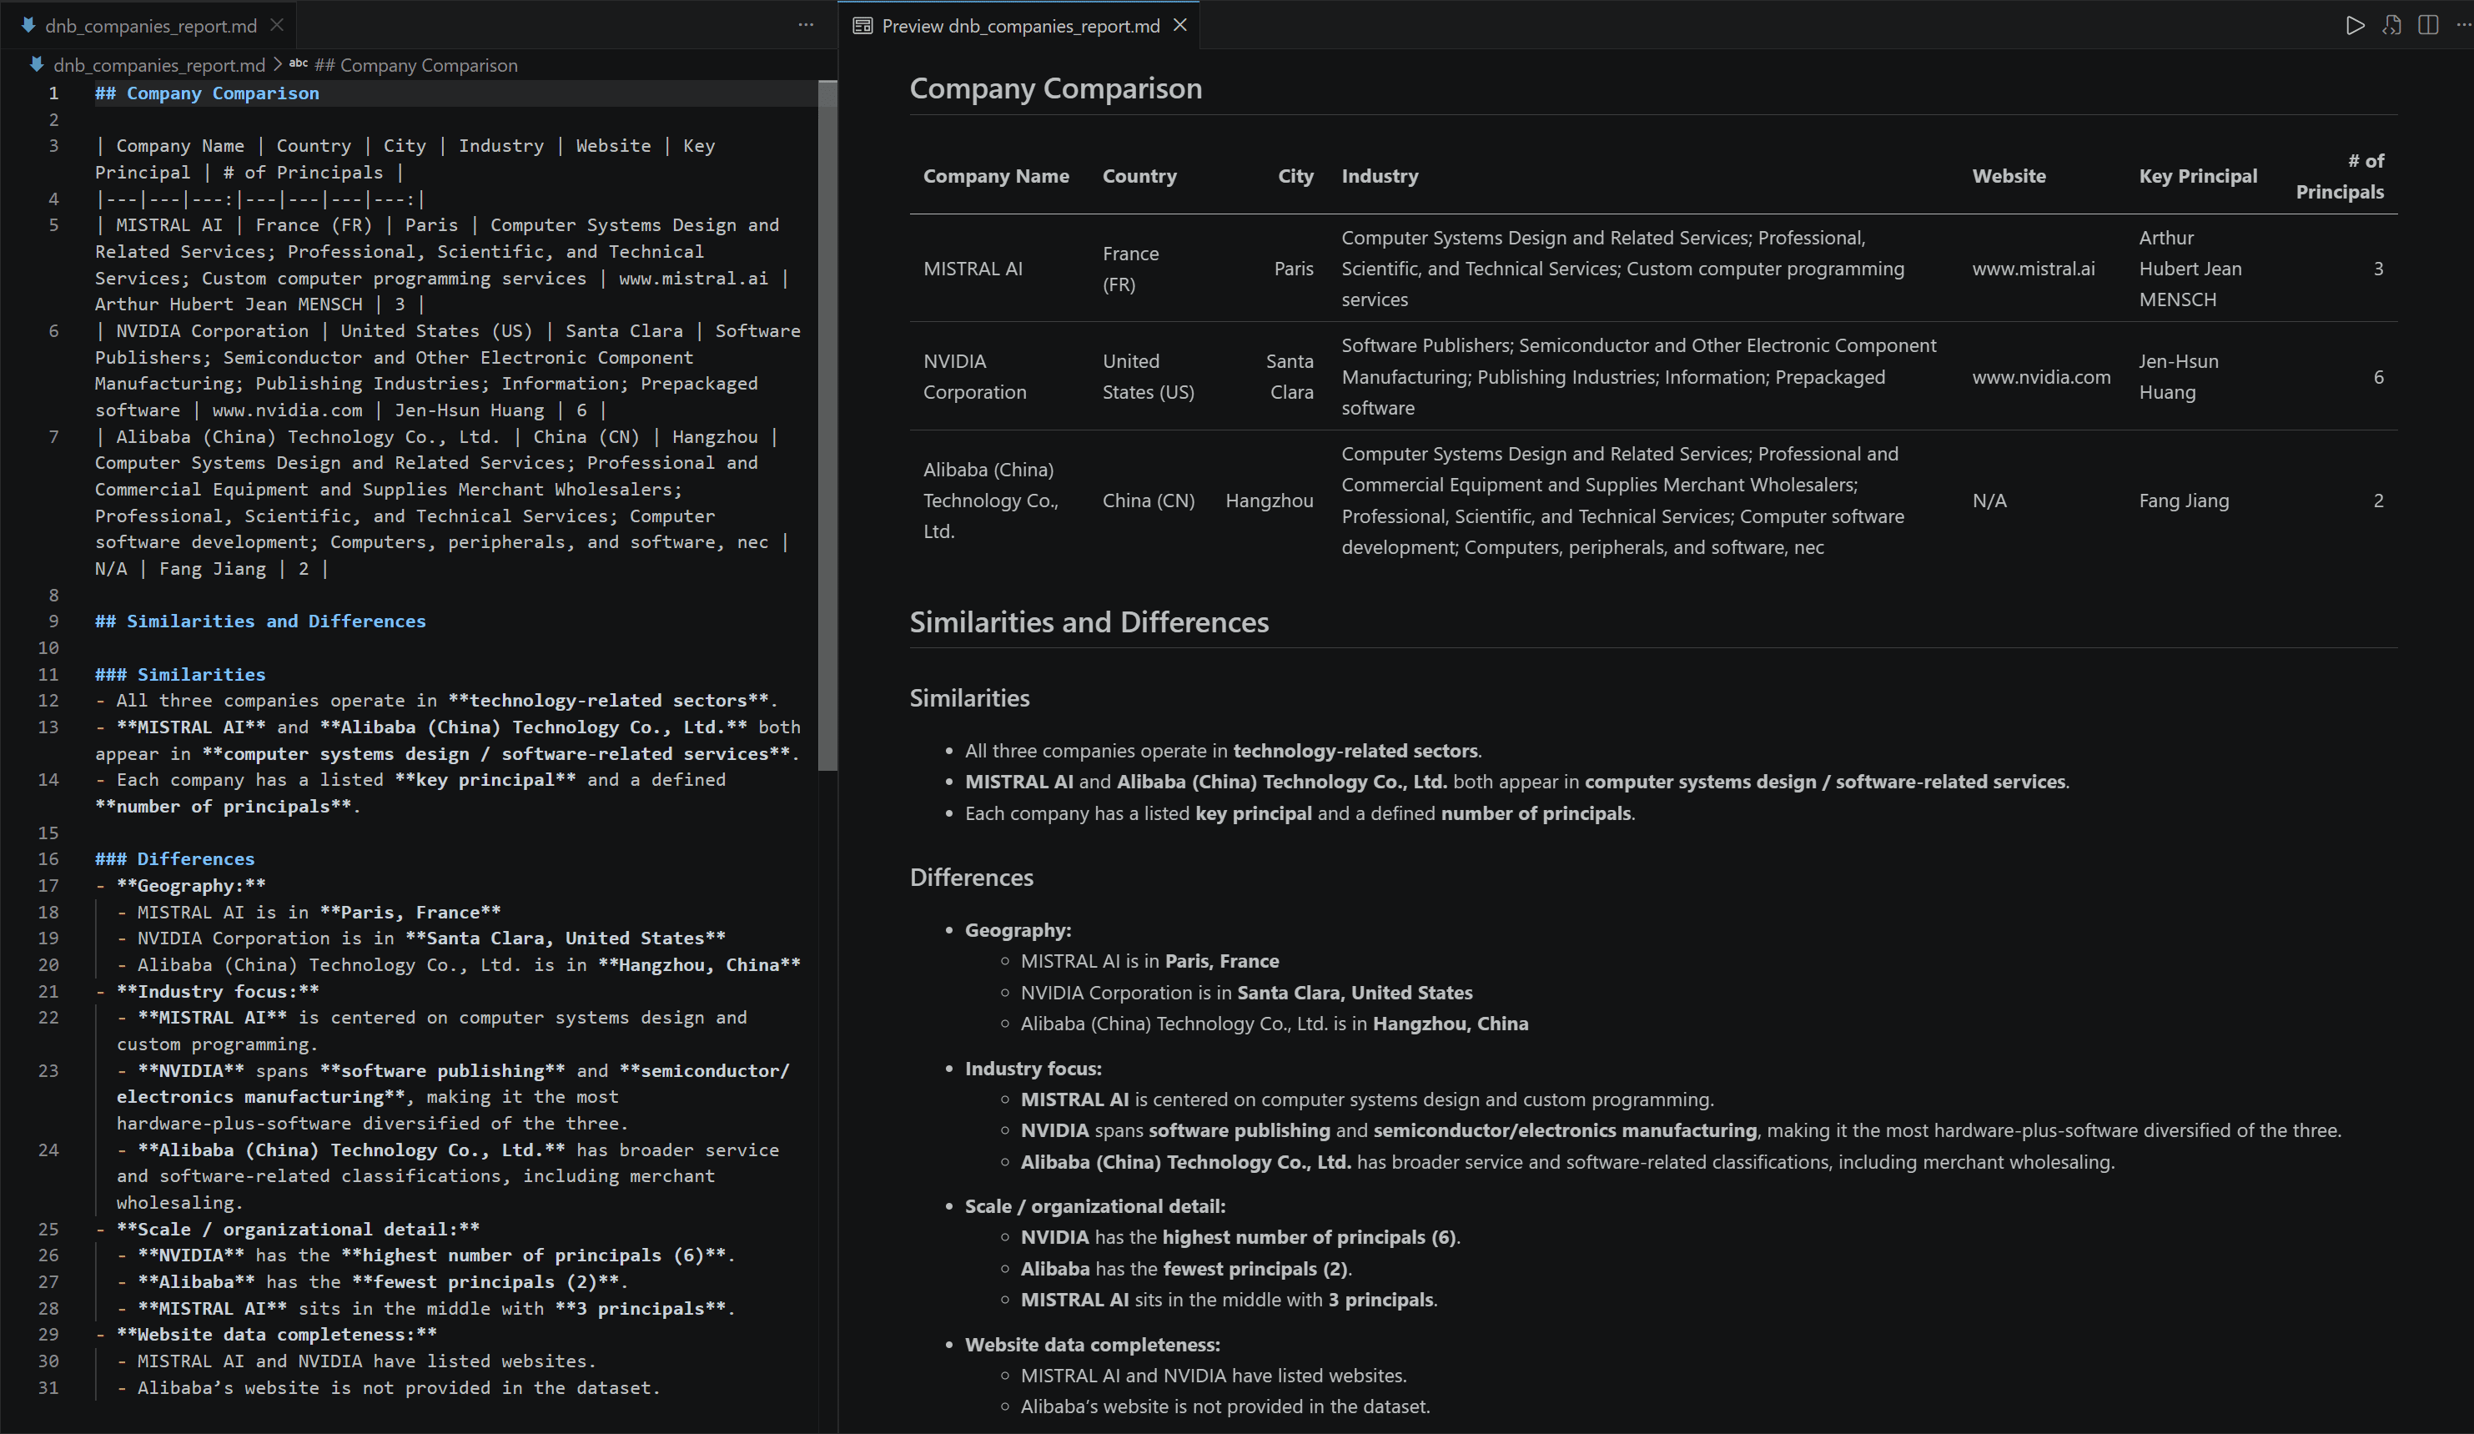Click gutter line number 25
The image size is (2474, 1434).
48,1229
